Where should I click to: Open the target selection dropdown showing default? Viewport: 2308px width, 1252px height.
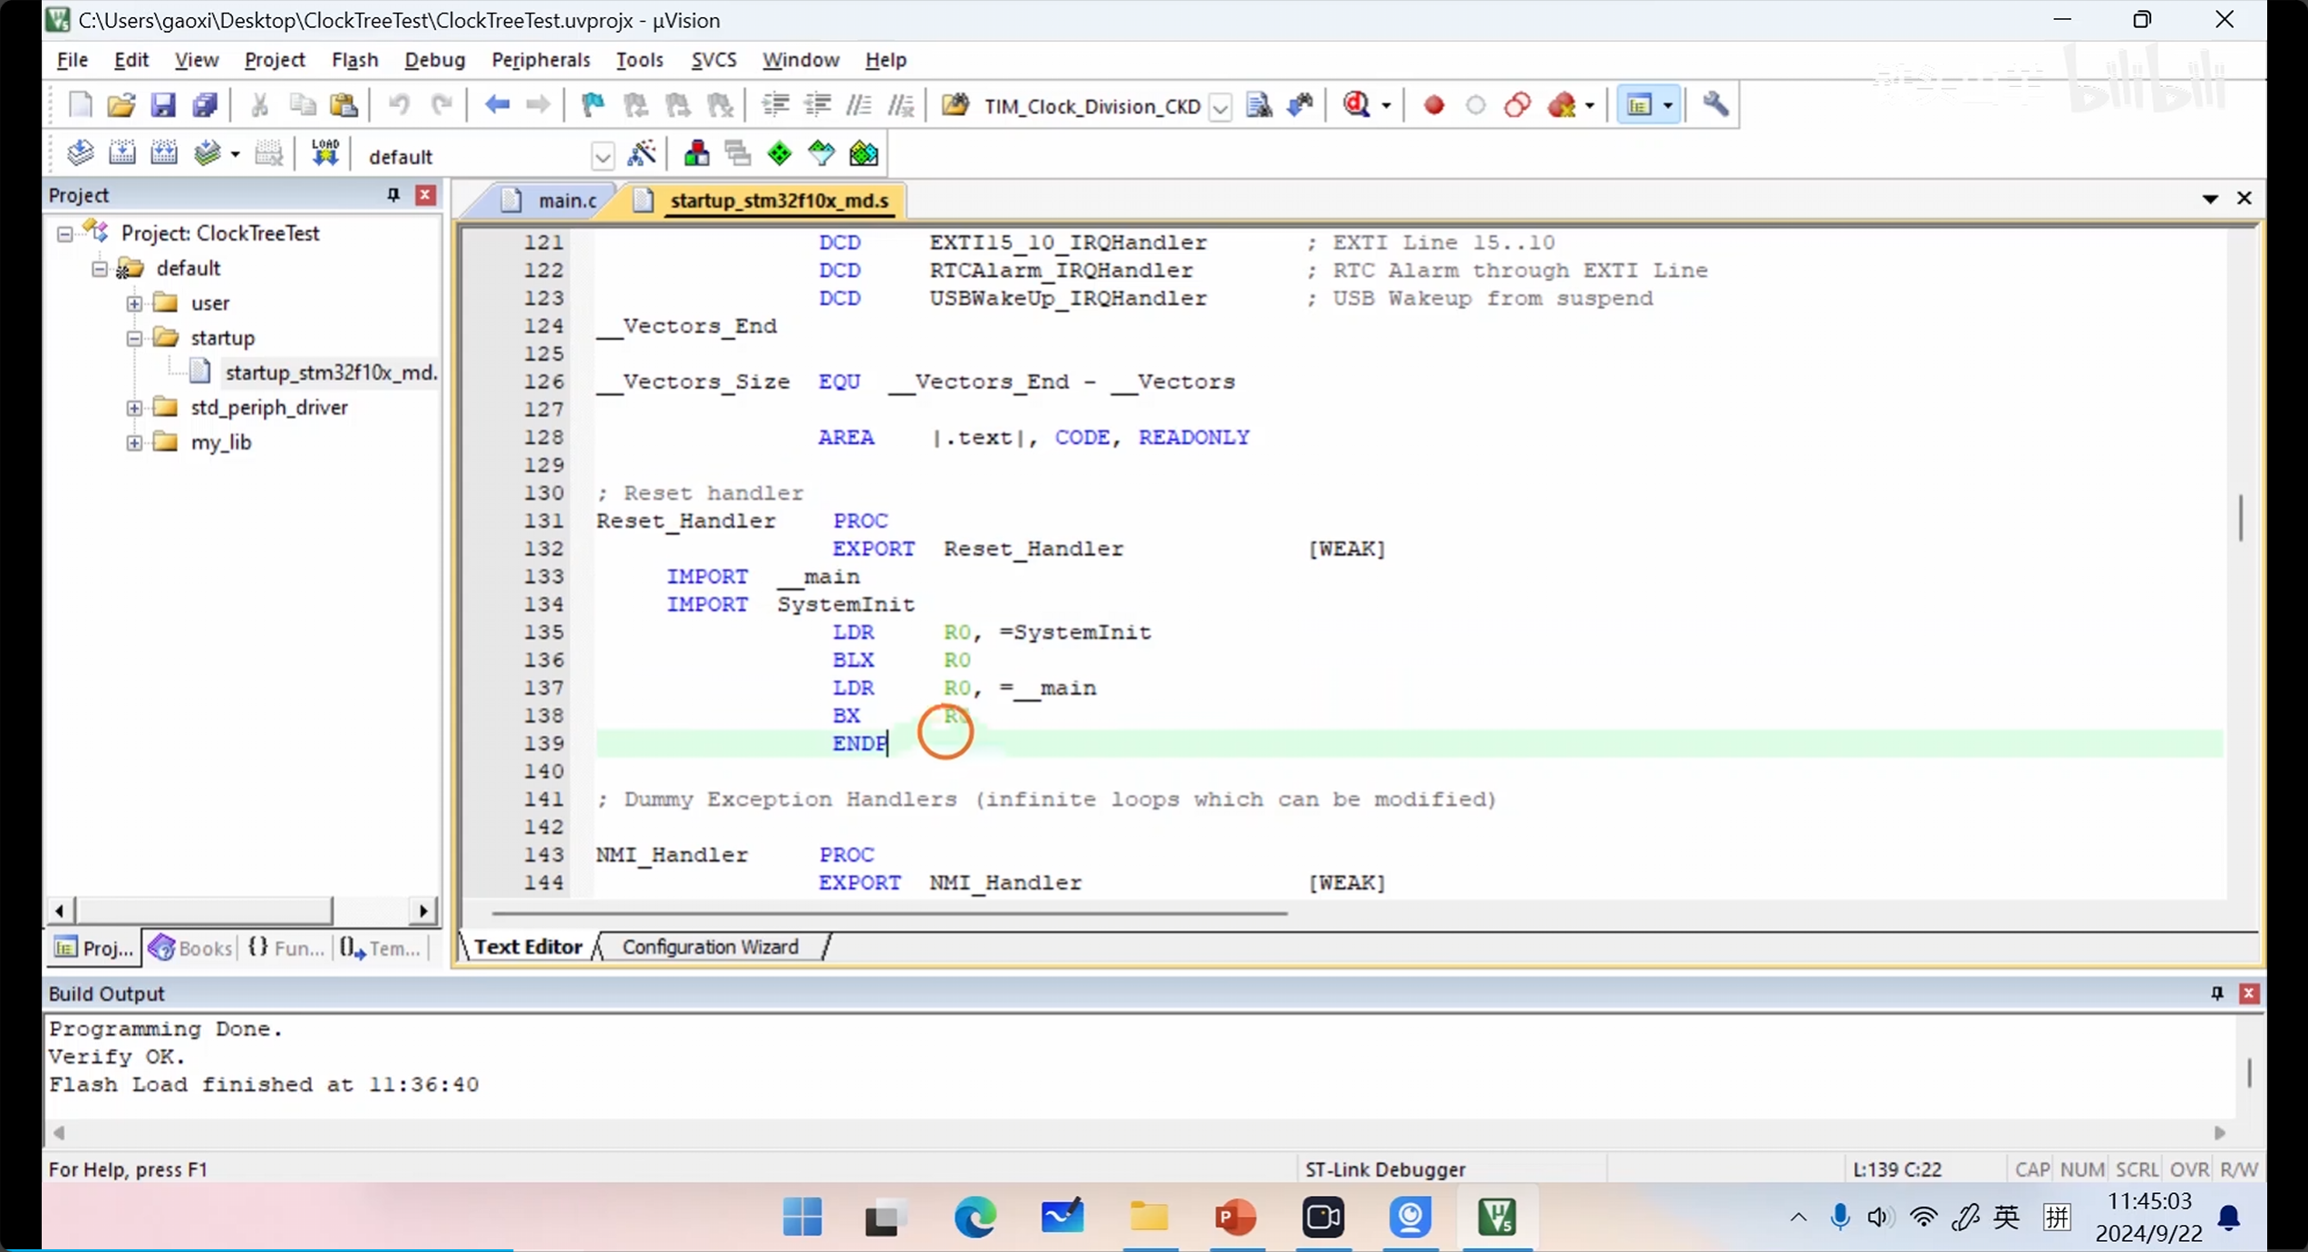click(602, 157)
